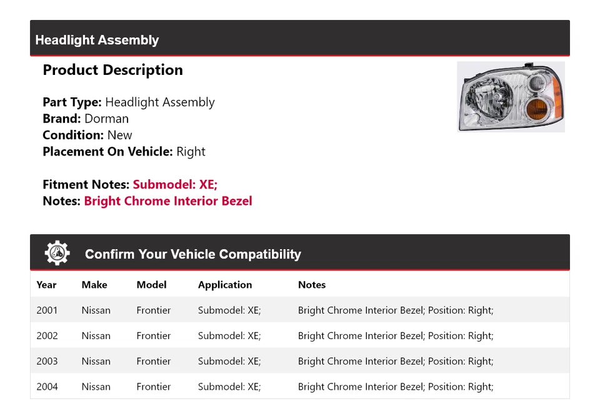Click the Confirm Your Vehicle Compatibility heading
Image resolution: width=600 pixels, height=419 pixels.
point(192,254)
